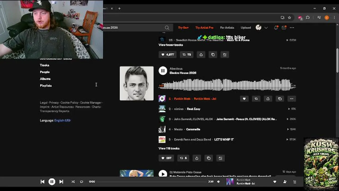Screen dimensions: 339x191
Task: Click the search magnifier icon
Action: pyautogui.click(x=167, y=28)
